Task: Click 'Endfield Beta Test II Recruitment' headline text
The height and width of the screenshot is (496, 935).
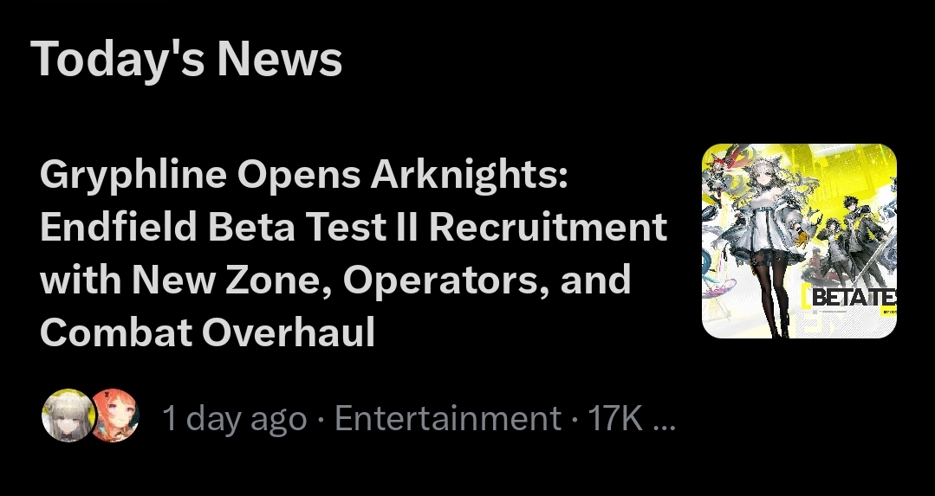Action: [x=353, y=228]
